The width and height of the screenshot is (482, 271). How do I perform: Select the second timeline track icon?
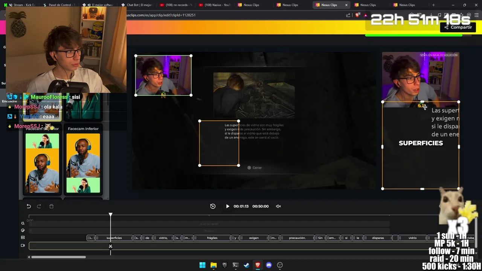[23, 230]
